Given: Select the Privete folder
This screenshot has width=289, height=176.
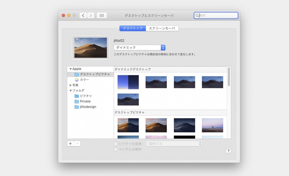Looking at the screenshot, I should [x=82, y=101].
